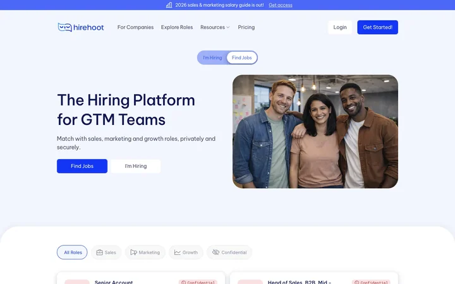Click the salary guide bar chart icon
This screenshot has width=455, height=284.
coord(169,5)
